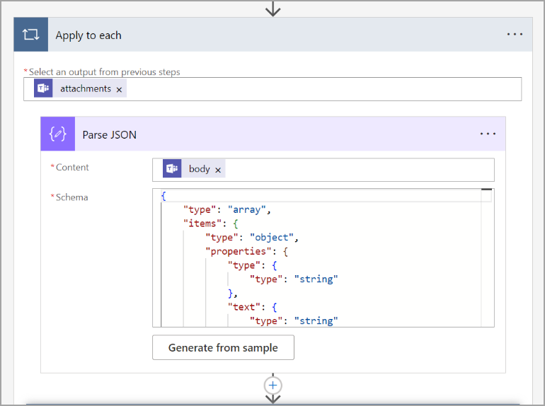Collapse the Apply to each card by title

[x=88, y=35]
